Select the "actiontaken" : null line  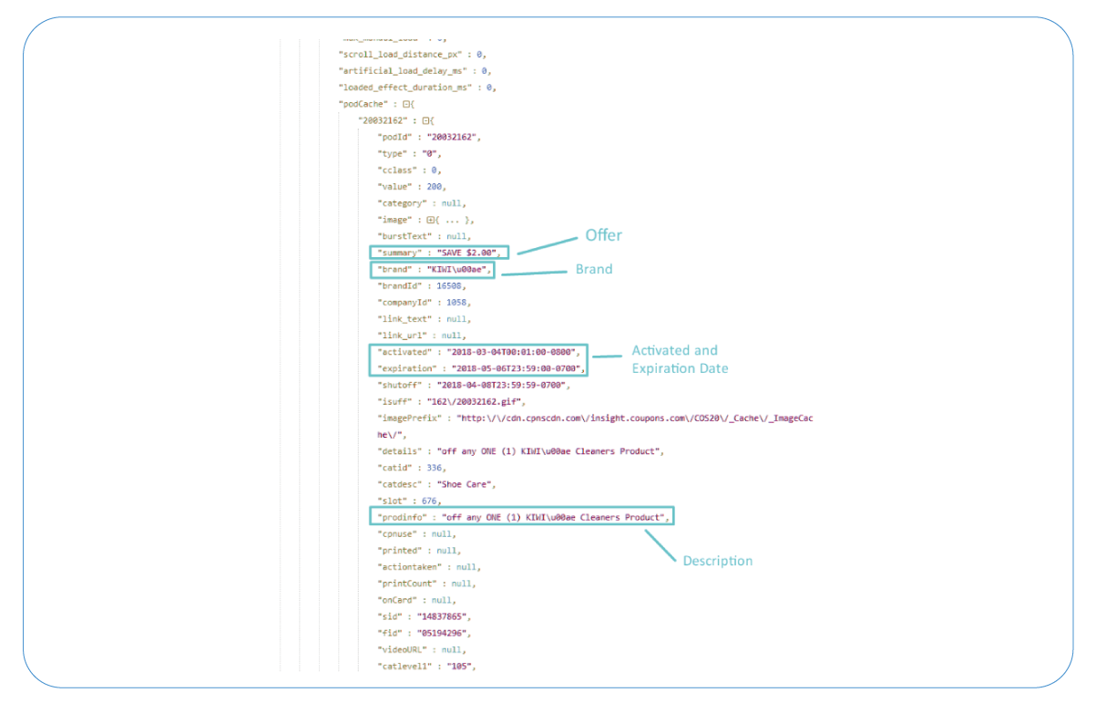pyautogui.click(x=429, y=567)
